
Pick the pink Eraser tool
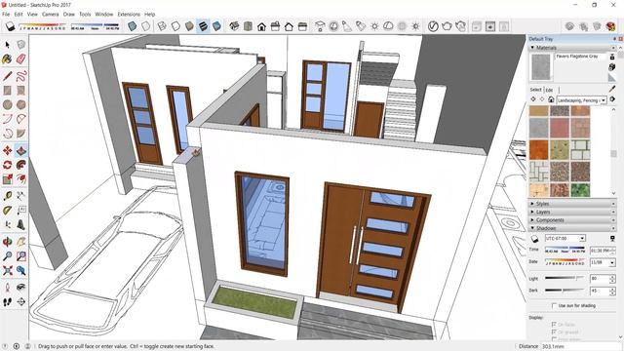tap(21, 59)
